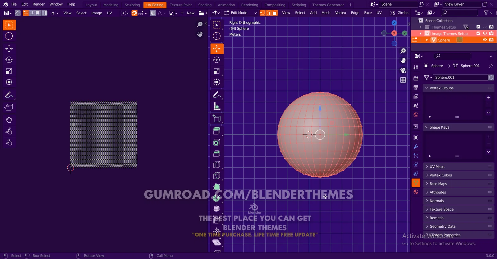The width and height of the screenshot is (497, 259).
Task: Select the Cursor tool in UV editor
Action: pyautogui.click(x=9, y=36)
